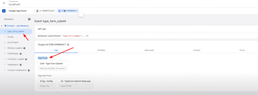Click the dataLayer.push API call code line
258x95 pixels.
[x=63, y=36]
